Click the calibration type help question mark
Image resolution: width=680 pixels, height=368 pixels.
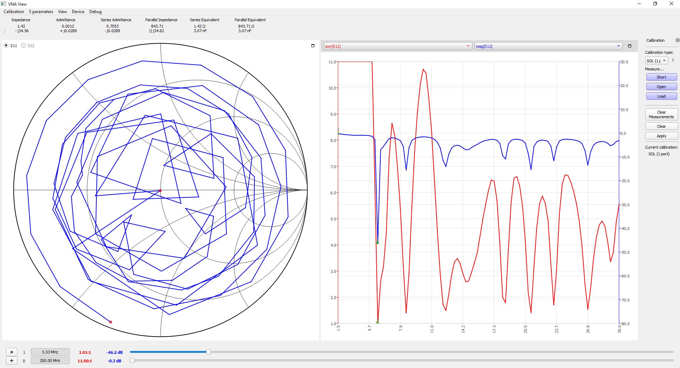673,61
